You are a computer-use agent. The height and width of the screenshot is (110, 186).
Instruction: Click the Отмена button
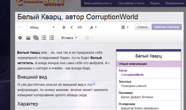[x=142, y=27]
